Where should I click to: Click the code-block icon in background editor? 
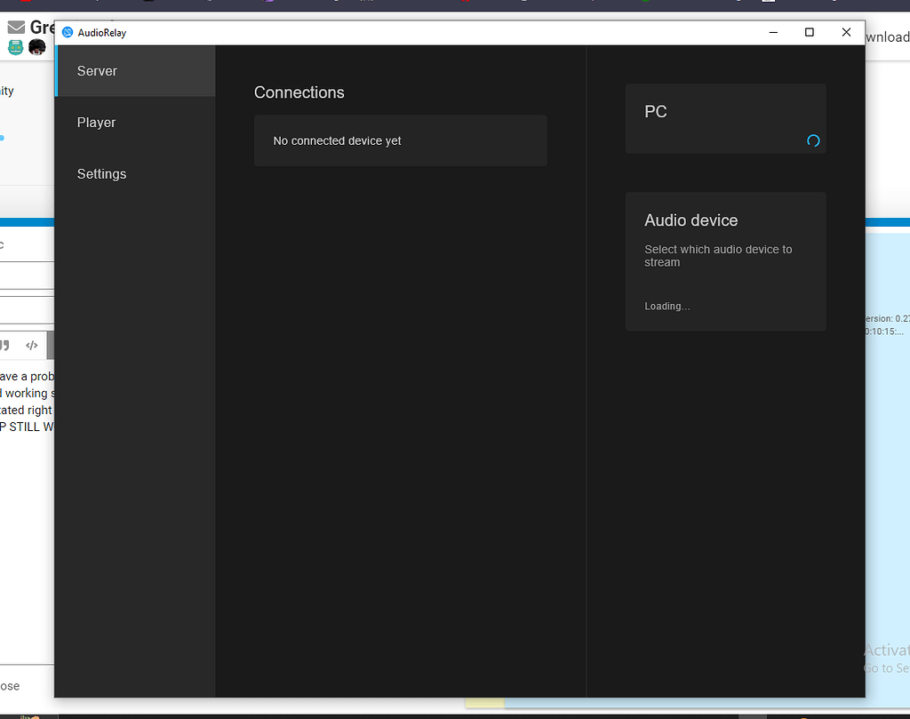click(x=32, y=346)
